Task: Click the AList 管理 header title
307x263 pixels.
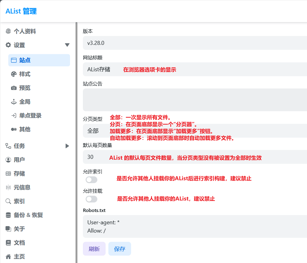Action: [x=21, y=11]
